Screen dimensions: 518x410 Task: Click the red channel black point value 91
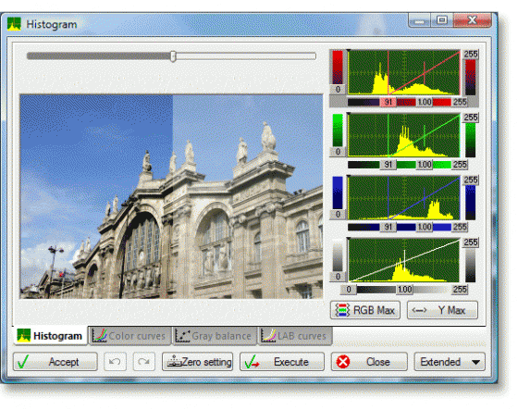tap(388, 102)
